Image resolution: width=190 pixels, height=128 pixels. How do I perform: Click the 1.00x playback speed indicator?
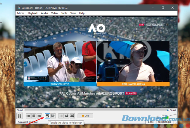click(151, 122)
